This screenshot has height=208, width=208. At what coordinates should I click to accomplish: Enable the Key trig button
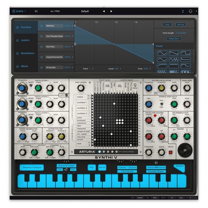(x=181, y=24)
